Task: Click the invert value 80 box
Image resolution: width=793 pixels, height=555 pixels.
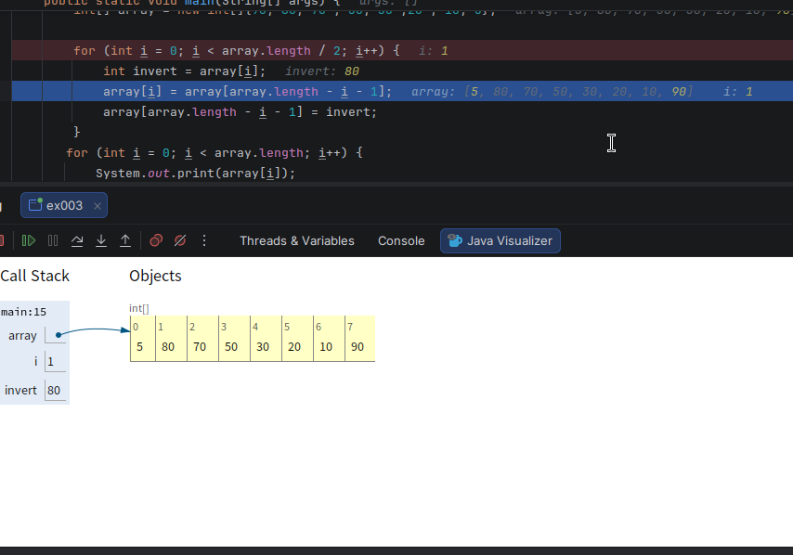Action: click(x=55, y=390)
